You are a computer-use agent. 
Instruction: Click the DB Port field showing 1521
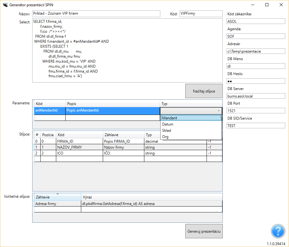point(256,111)
